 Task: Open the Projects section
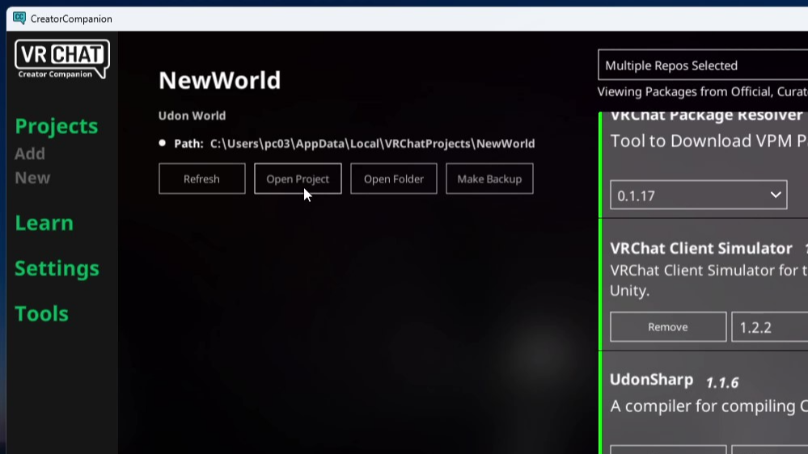[56, 126]
